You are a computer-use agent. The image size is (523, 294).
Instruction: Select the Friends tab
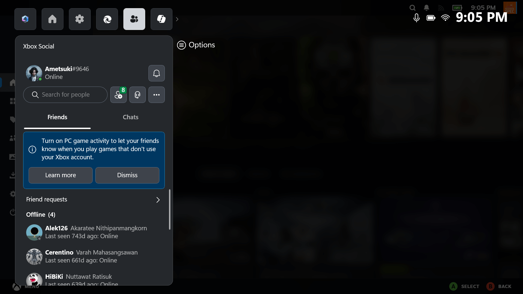click(x=57, y=117)
